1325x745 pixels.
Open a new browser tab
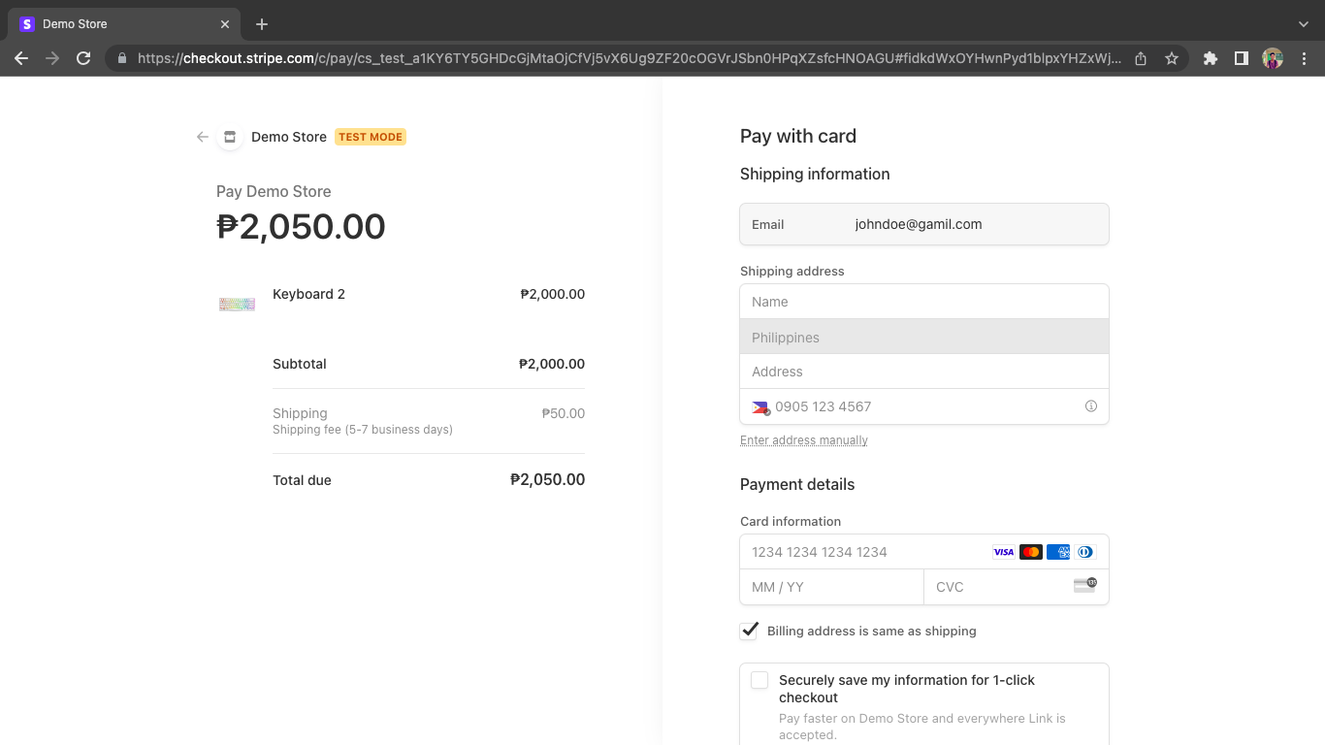[262, 24]
